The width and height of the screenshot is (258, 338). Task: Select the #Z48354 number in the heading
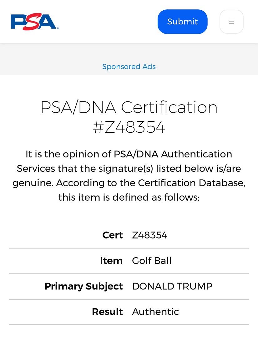tap(129, 127)
